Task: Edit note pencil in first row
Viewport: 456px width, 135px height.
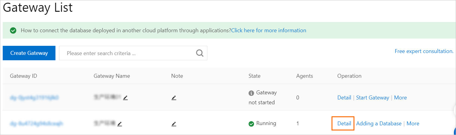Action: [174, 98]
